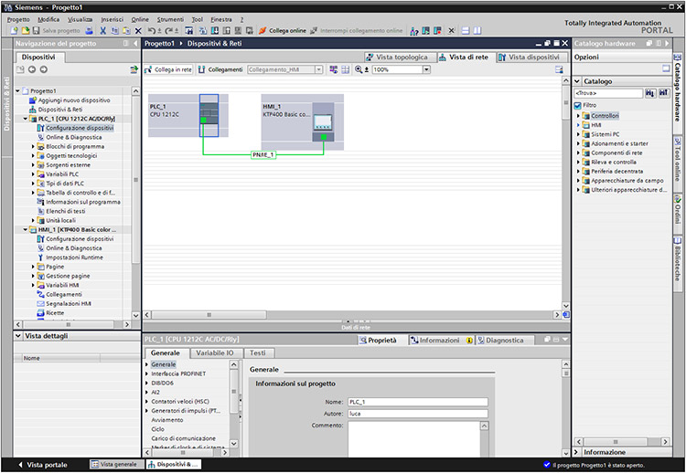
Task: Click the print icon in the main toolbar
Action: [90, 30]
